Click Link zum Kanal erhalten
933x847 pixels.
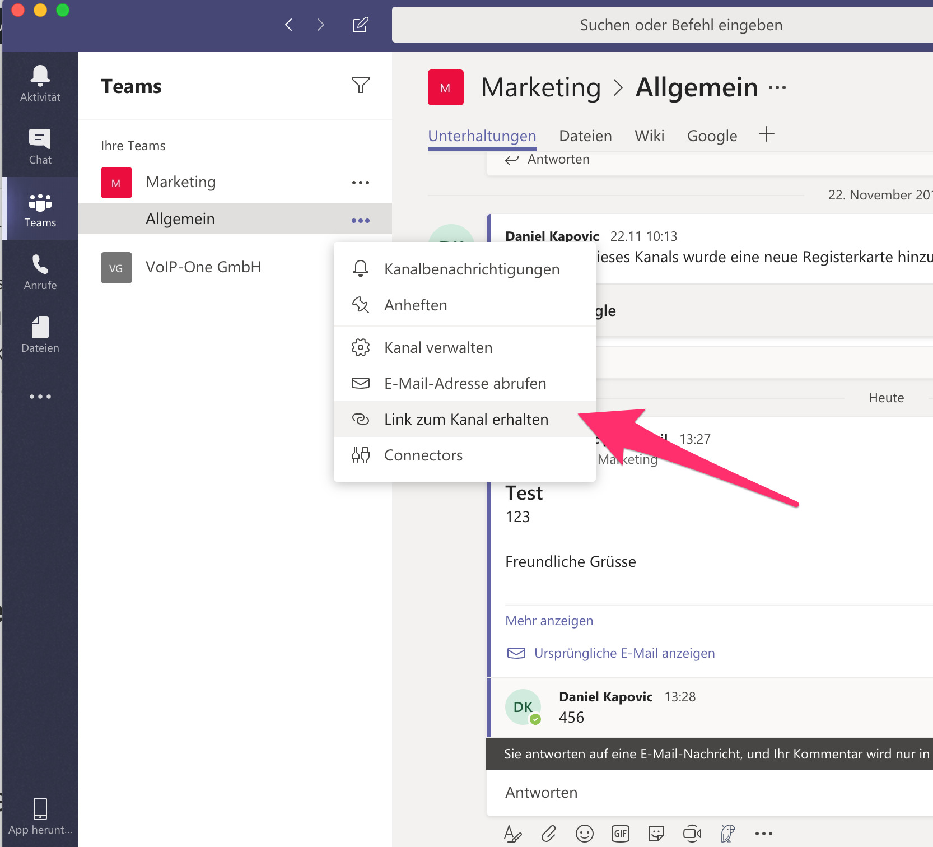pyautogui.click(x=465, y=419)
